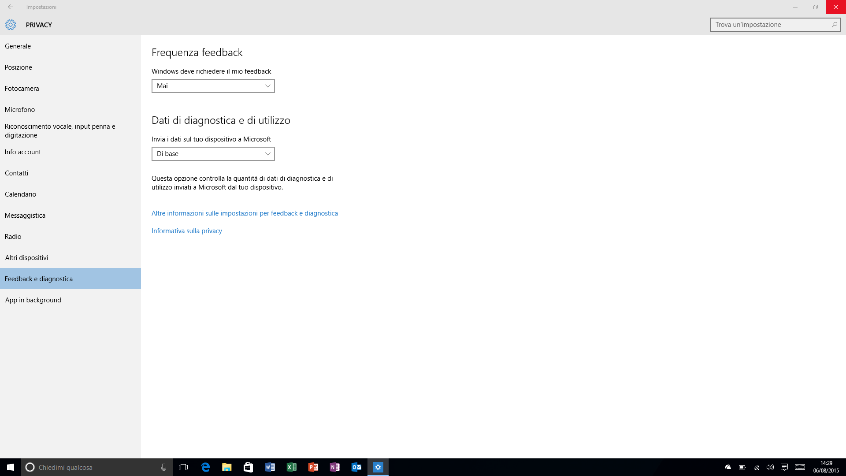Expand the feedback frequency dropdown set to Mai
The width and height of the screenshot is (846, 476).
click(213, 86)
